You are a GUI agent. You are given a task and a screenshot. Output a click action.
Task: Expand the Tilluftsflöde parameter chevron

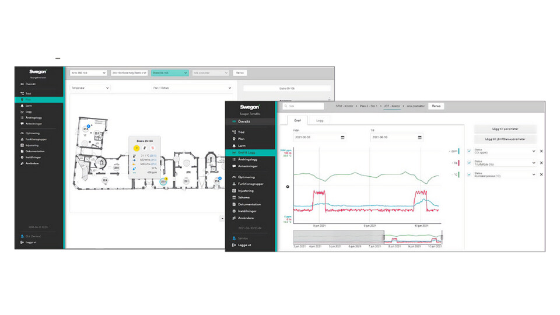(533, 163)
